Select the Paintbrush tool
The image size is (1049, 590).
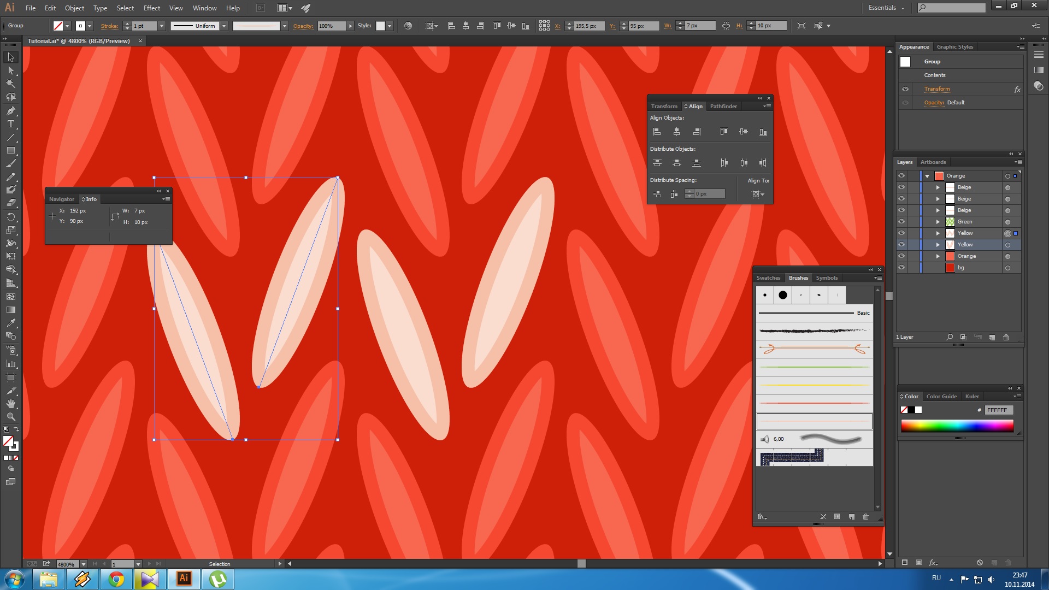coord(10,163)
